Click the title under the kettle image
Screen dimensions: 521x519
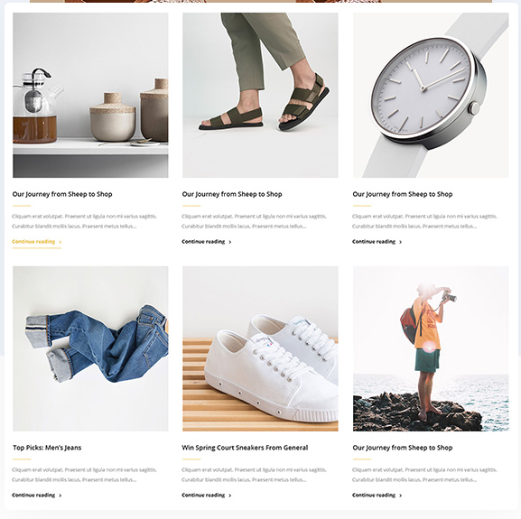(62, 194)
